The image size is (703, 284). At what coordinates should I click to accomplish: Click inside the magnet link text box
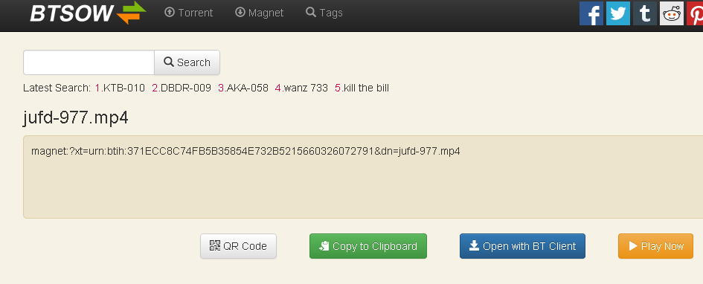(363, 177)
